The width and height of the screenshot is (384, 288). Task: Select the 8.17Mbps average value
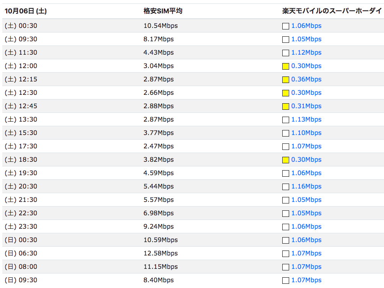tap(158, 39)
